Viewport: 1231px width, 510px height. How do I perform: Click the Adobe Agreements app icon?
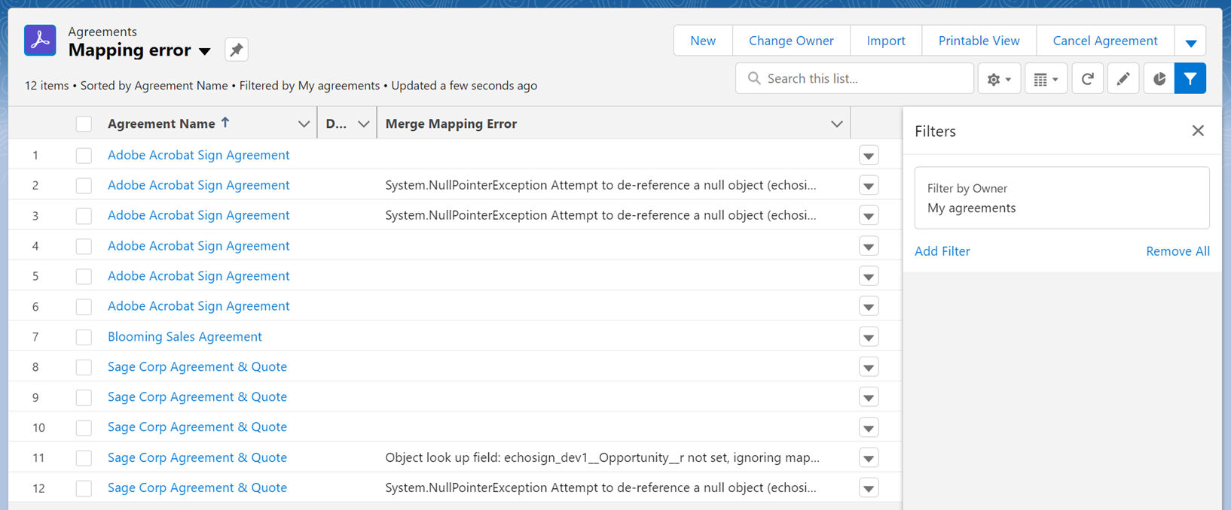click(40, 41)
